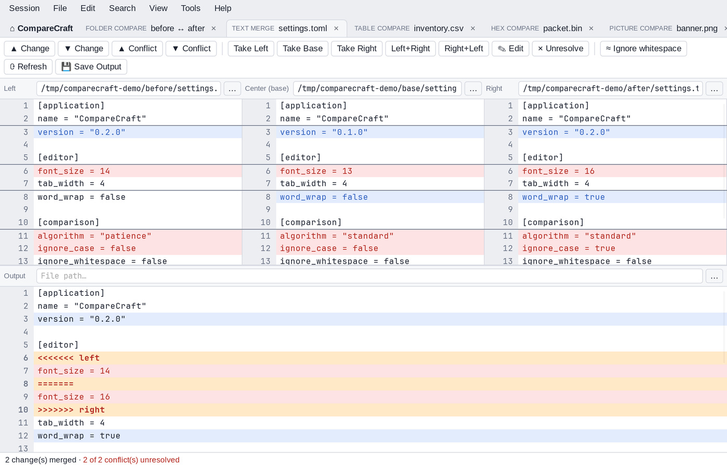Click Left+Right button
This screenshot has width=727, height=467.
click(x=410, y=48)
